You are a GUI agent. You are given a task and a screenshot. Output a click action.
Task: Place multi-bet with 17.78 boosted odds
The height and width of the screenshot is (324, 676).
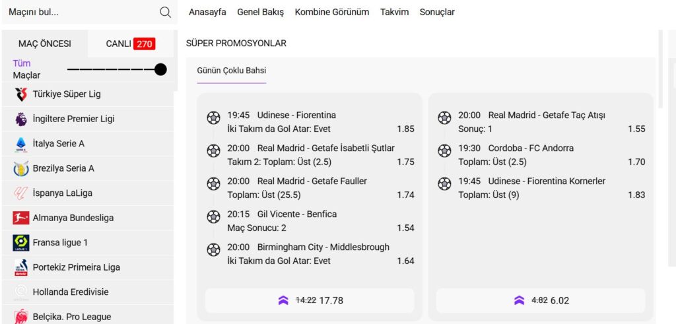pos(310,300)
